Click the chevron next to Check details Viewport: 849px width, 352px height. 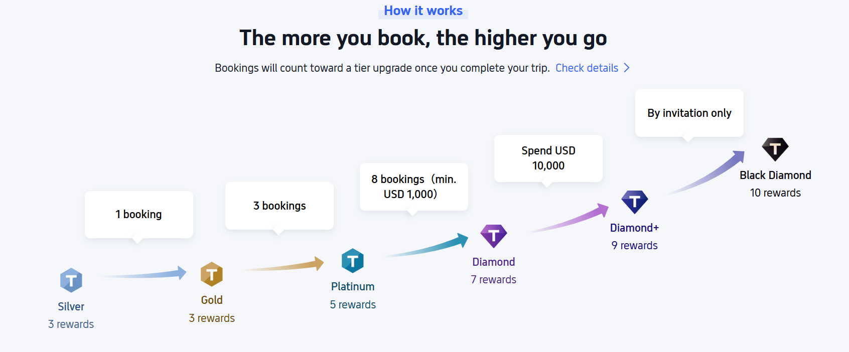coord(626,67)
